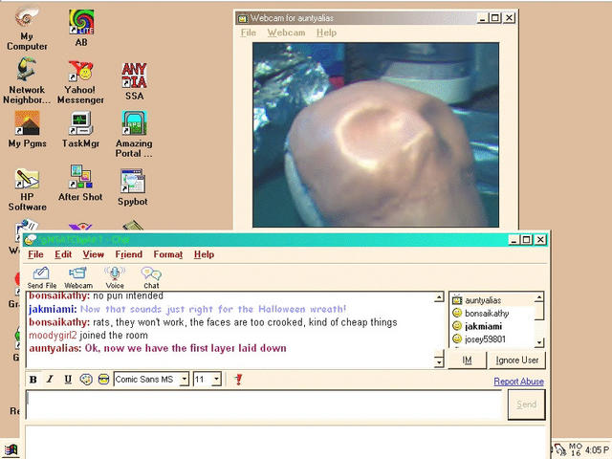Open the View menu in chat window
The height and width of the screenshot is (459, 612).
94,254
